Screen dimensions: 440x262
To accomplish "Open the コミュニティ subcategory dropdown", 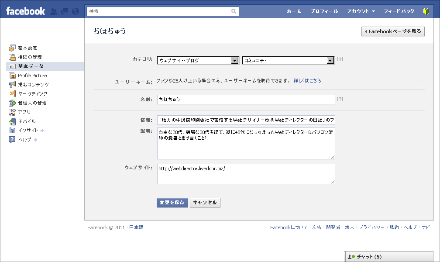I will pyautogui.click(x=289, y=60).
